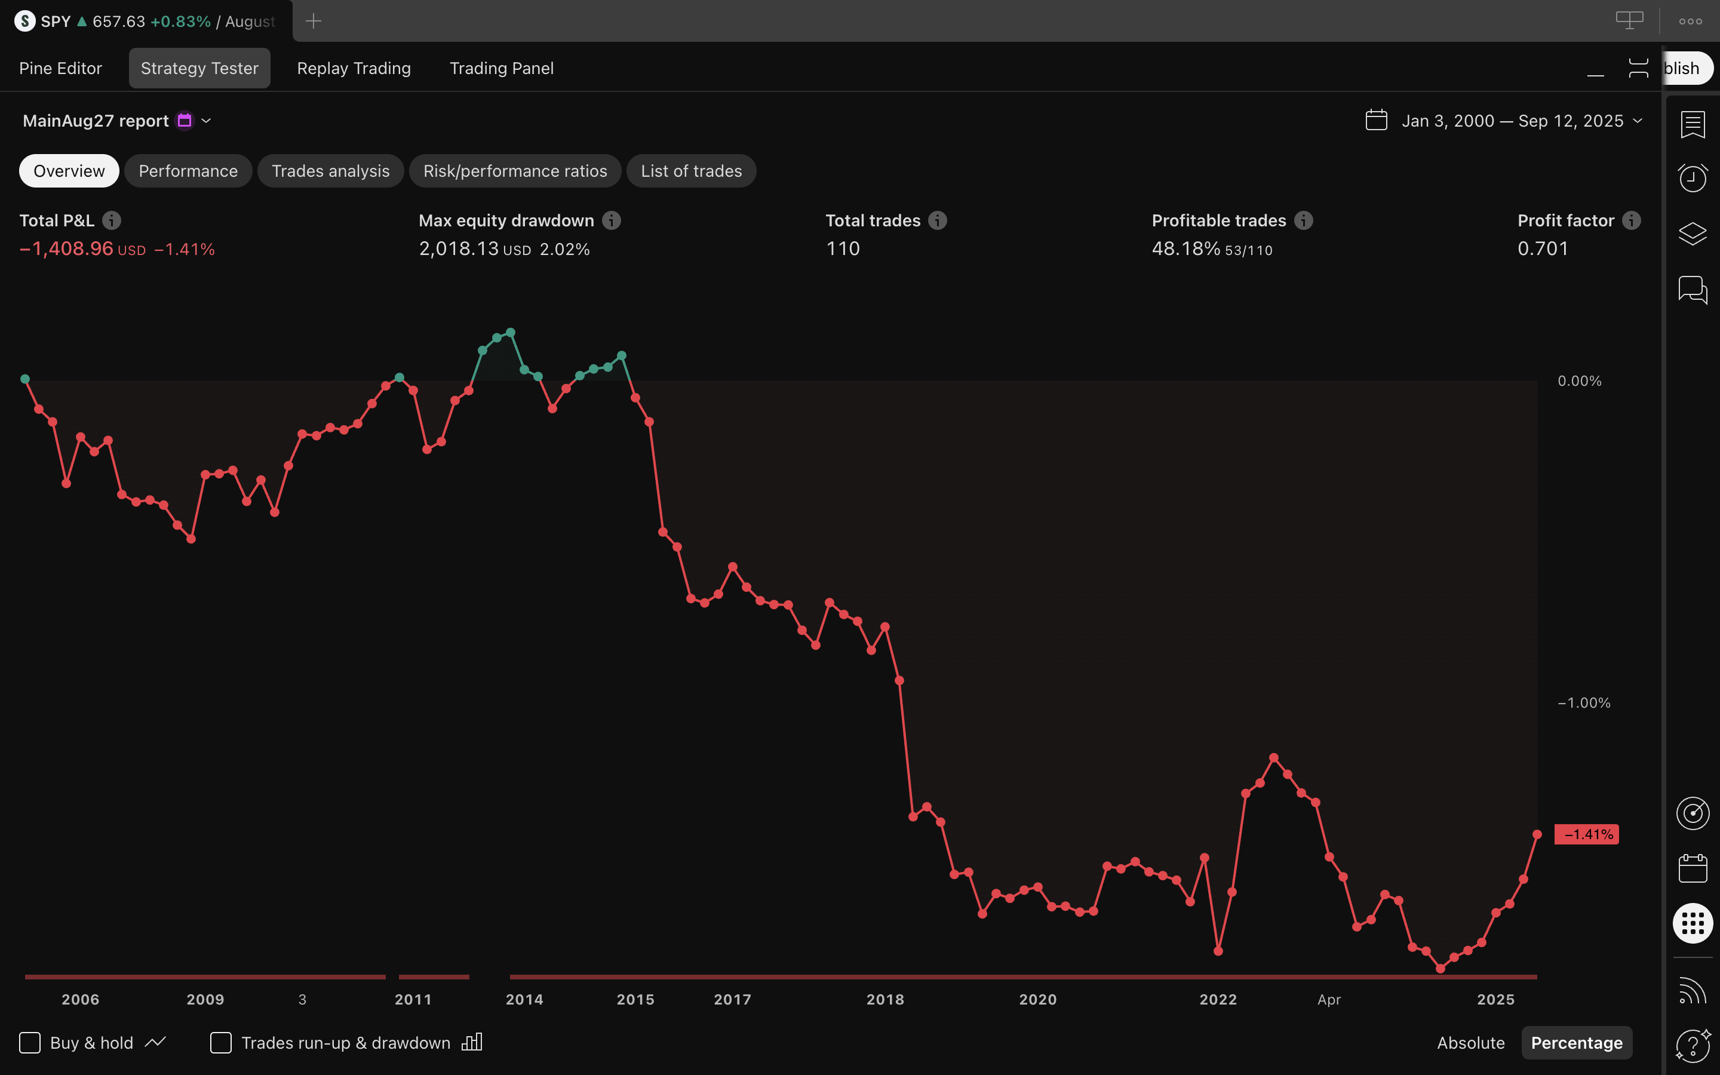Click the Risk/performance ratios button
The height and width of the screenshot is (1075, 1720).
[515, 171]
